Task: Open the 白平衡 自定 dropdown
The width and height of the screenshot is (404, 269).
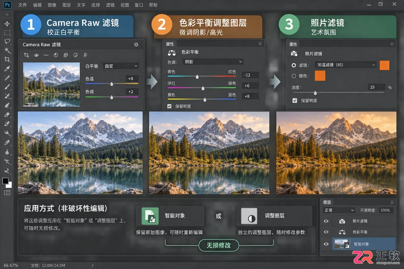Action: click(121, 66)
